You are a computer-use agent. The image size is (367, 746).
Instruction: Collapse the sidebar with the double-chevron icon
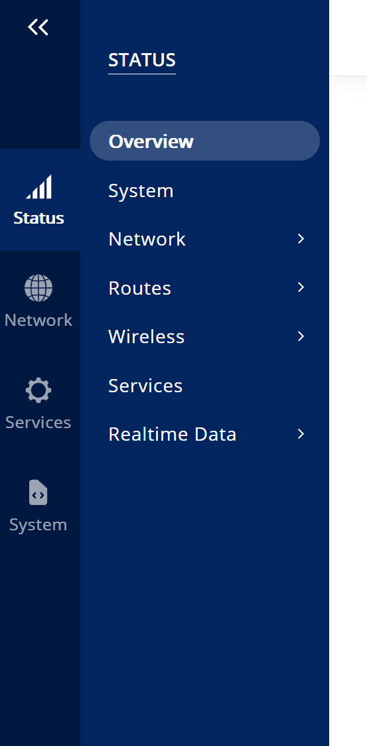[38, 27]
